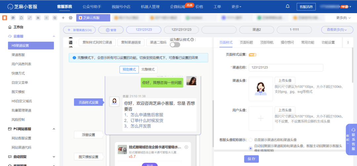Open the three-dot menu beside 功能设置

point(348,42)
